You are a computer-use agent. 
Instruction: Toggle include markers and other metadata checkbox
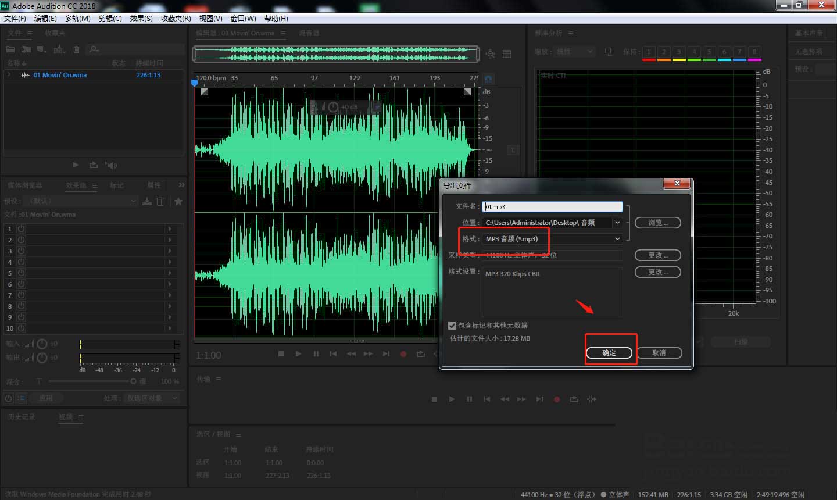pos(452,326)
